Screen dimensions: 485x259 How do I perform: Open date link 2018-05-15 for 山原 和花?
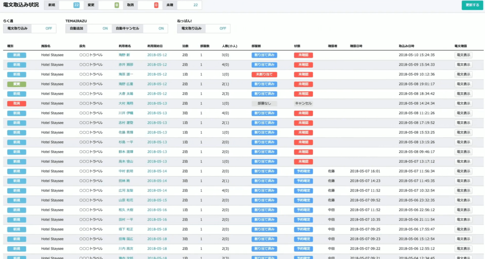click(157, 200)
